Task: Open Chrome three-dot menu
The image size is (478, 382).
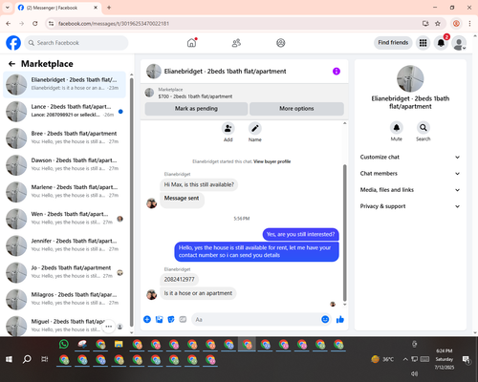Action: click(x=469, y=24)
